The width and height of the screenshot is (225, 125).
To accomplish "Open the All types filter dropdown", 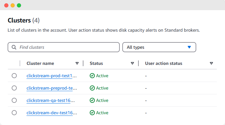I will tap(159, 47).
